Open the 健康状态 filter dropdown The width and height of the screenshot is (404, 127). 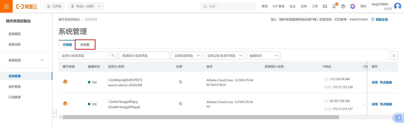[x=263, y=55]
